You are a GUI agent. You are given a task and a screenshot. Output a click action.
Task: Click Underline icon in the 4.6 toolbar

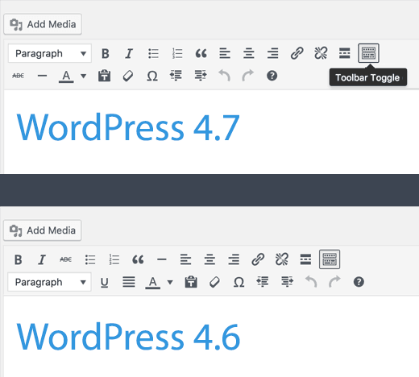[x=104, y=283]
